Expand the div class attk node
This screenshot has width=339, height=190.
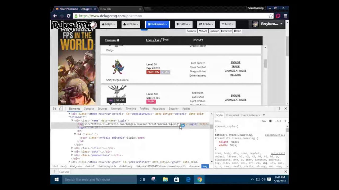pos(72,152)
